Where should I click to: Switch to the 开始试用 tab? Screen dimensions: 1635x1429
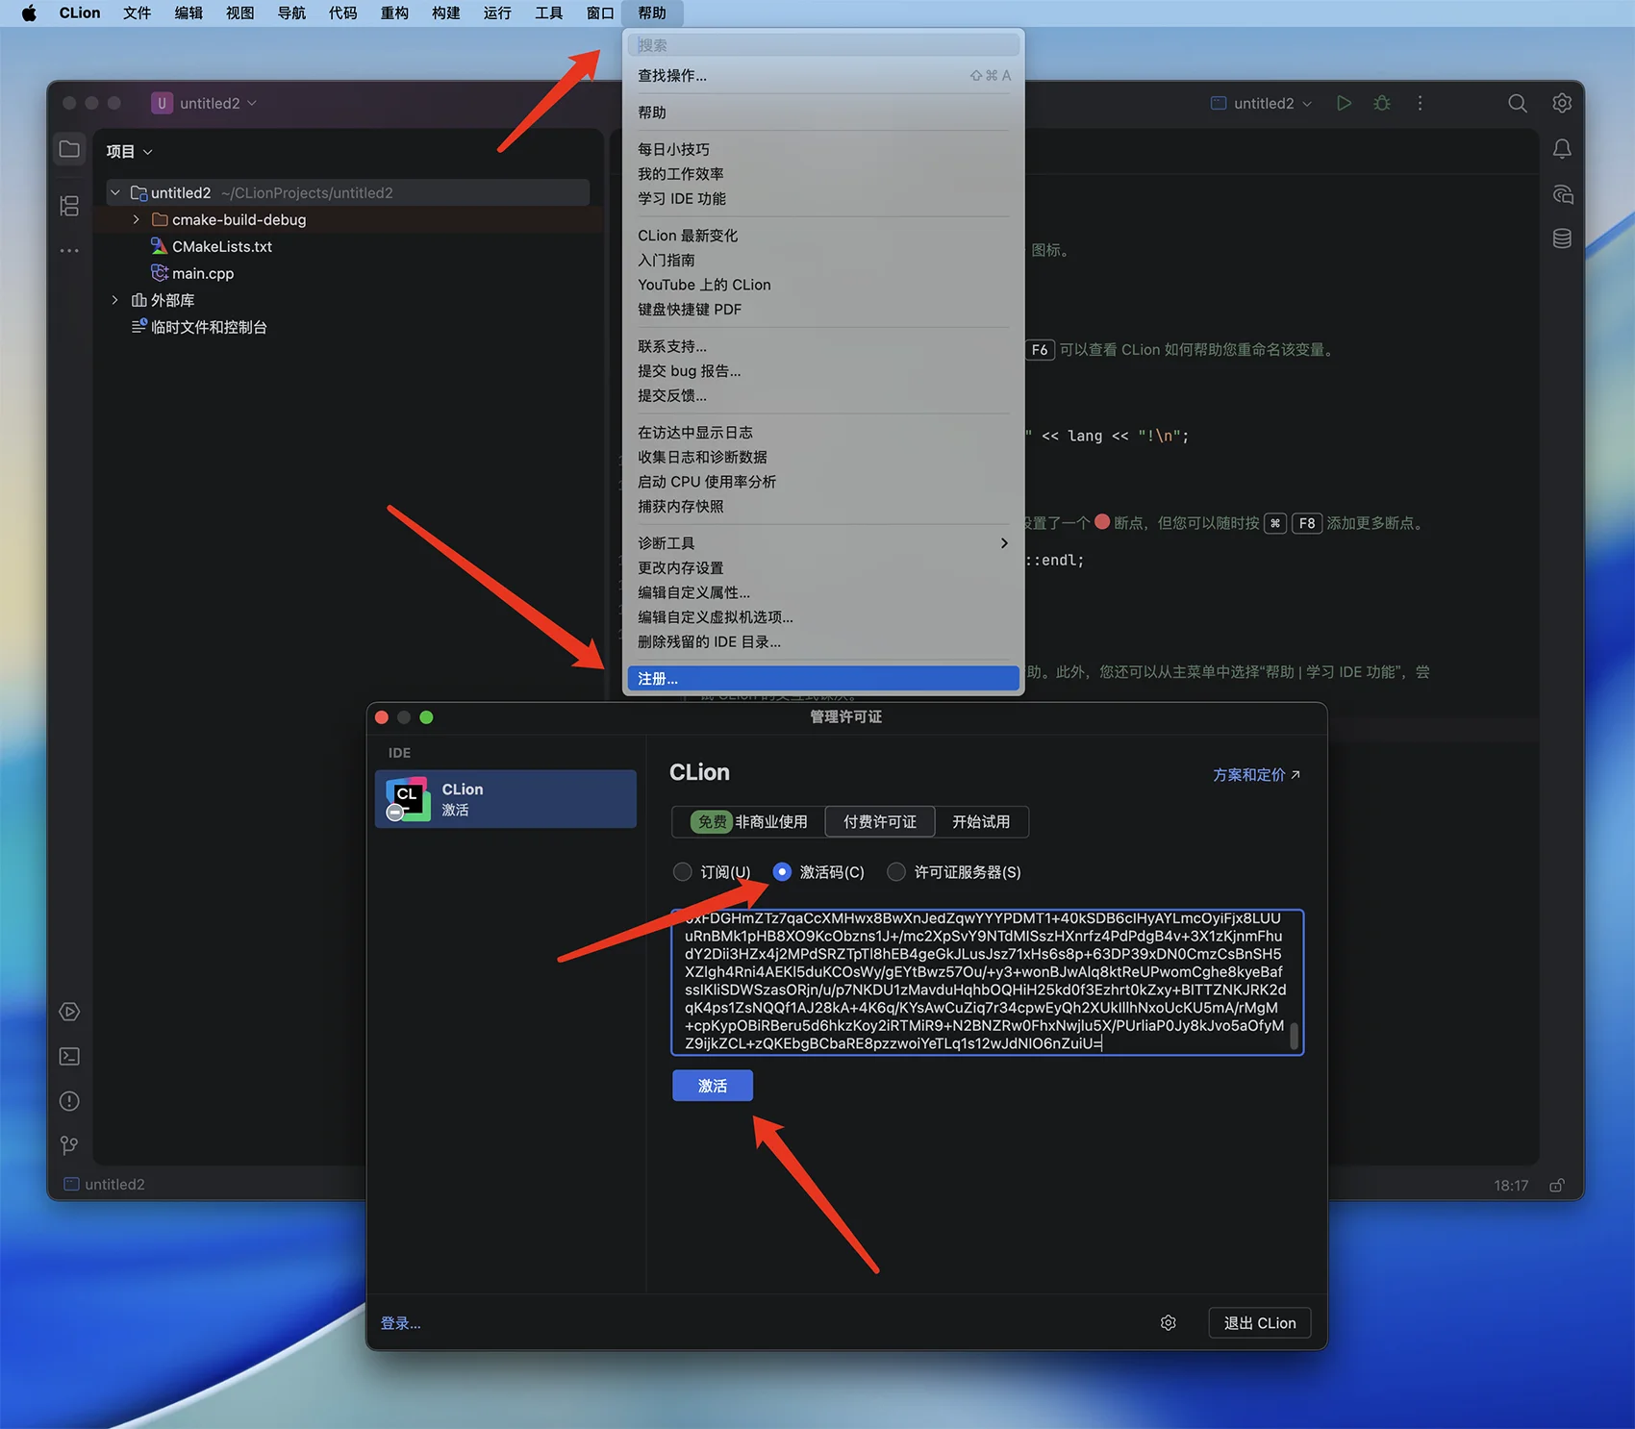click(x=980, y=822)
